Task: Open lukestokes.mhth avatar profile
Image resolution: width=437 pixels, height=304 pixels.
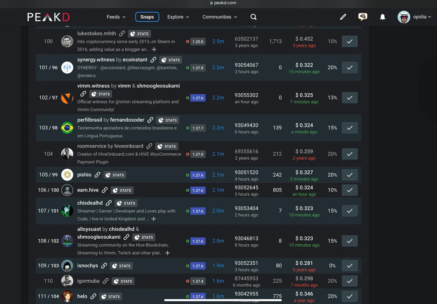Action: [67, 41]
